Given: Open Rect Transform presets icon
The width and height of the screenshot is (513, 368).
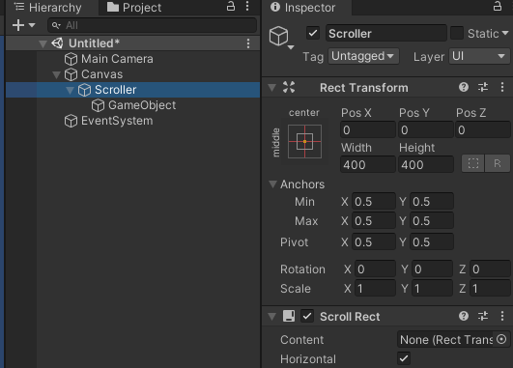Looking at the screenshot, I should tap(483, 87).
